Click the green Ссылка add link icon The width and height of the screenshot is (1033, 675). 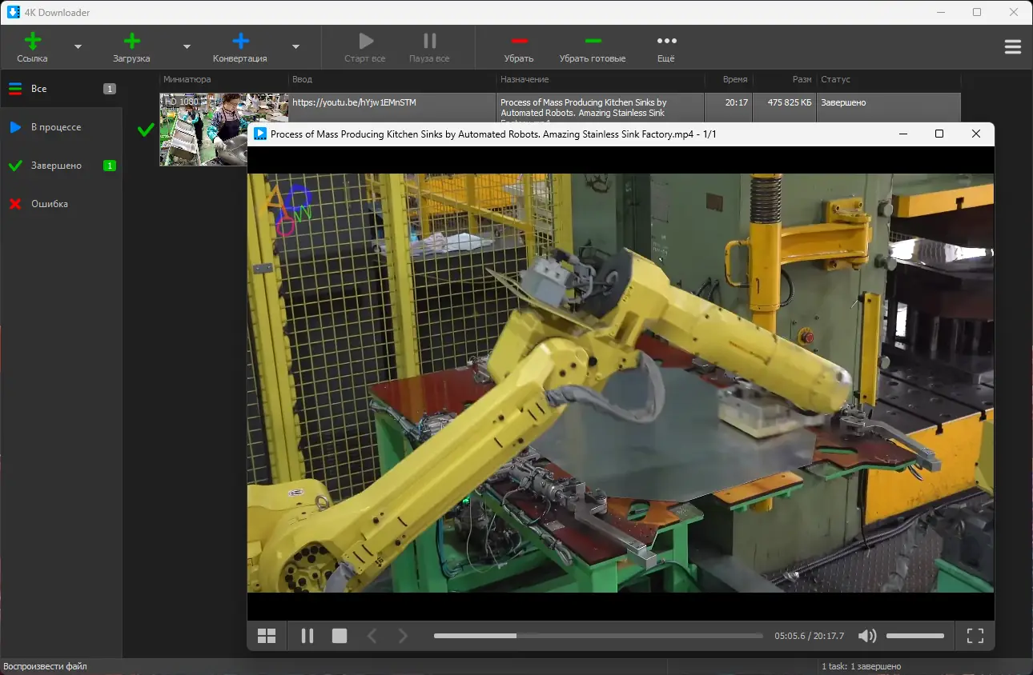tap(32, 42)
